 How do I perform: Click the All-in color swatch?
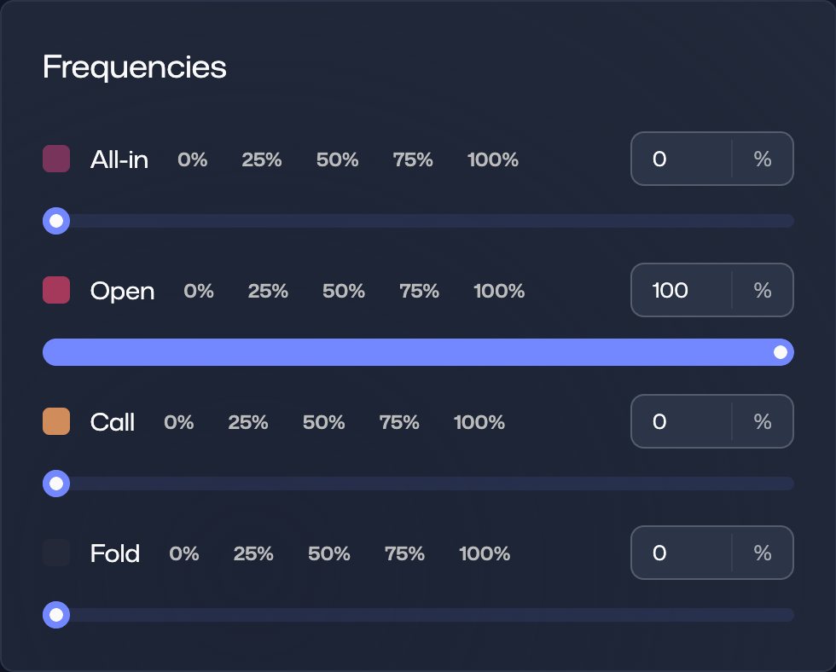pyautogui.click(x=56, y=159)
